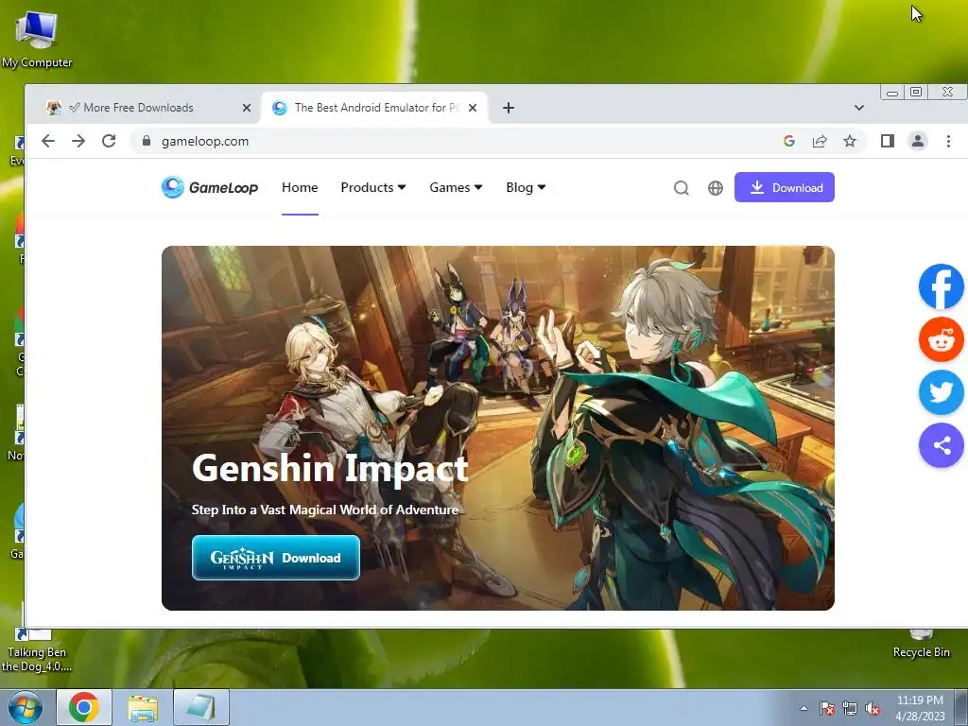The height and width of the screenshot is (726, 968).
Task: Click 'Step Into a Vast Magical World' text
Action: (325, 510)
